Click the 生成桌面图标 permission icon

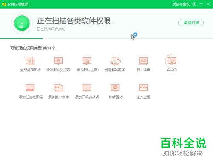pyautogui.click(x=30, y=61)
